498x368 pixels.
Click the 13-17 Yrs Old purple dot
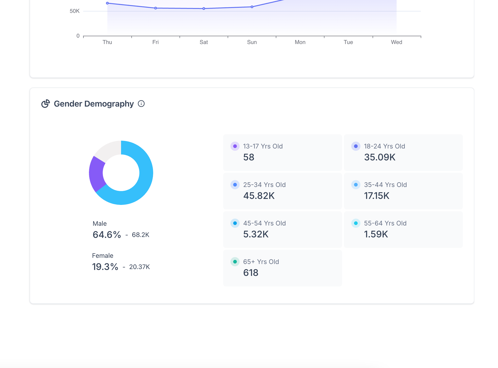coord(235,146)
